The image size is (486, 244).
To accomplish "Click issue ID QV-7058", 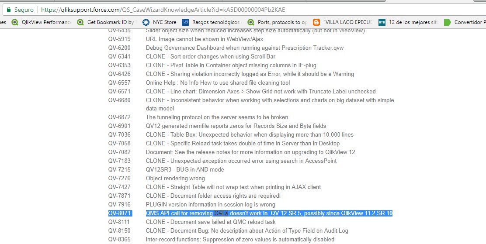I will (x=119, y=143).
